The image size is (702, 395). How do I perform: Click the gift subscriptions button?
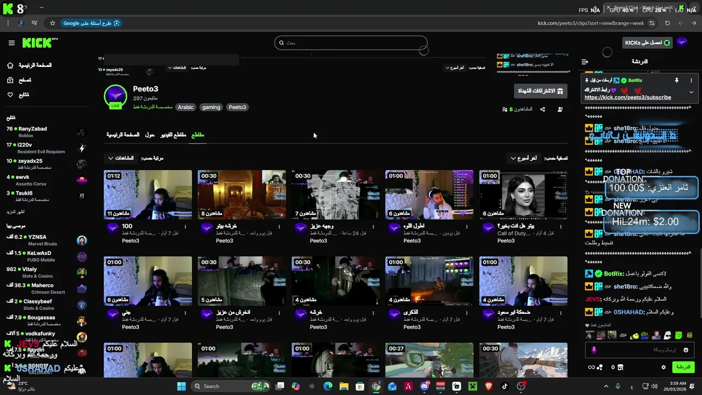point(540,91)
